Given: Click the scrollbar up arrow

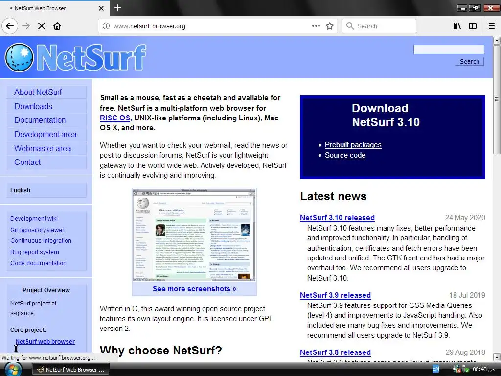Looking at the screenshot, I should click(497, 40).
